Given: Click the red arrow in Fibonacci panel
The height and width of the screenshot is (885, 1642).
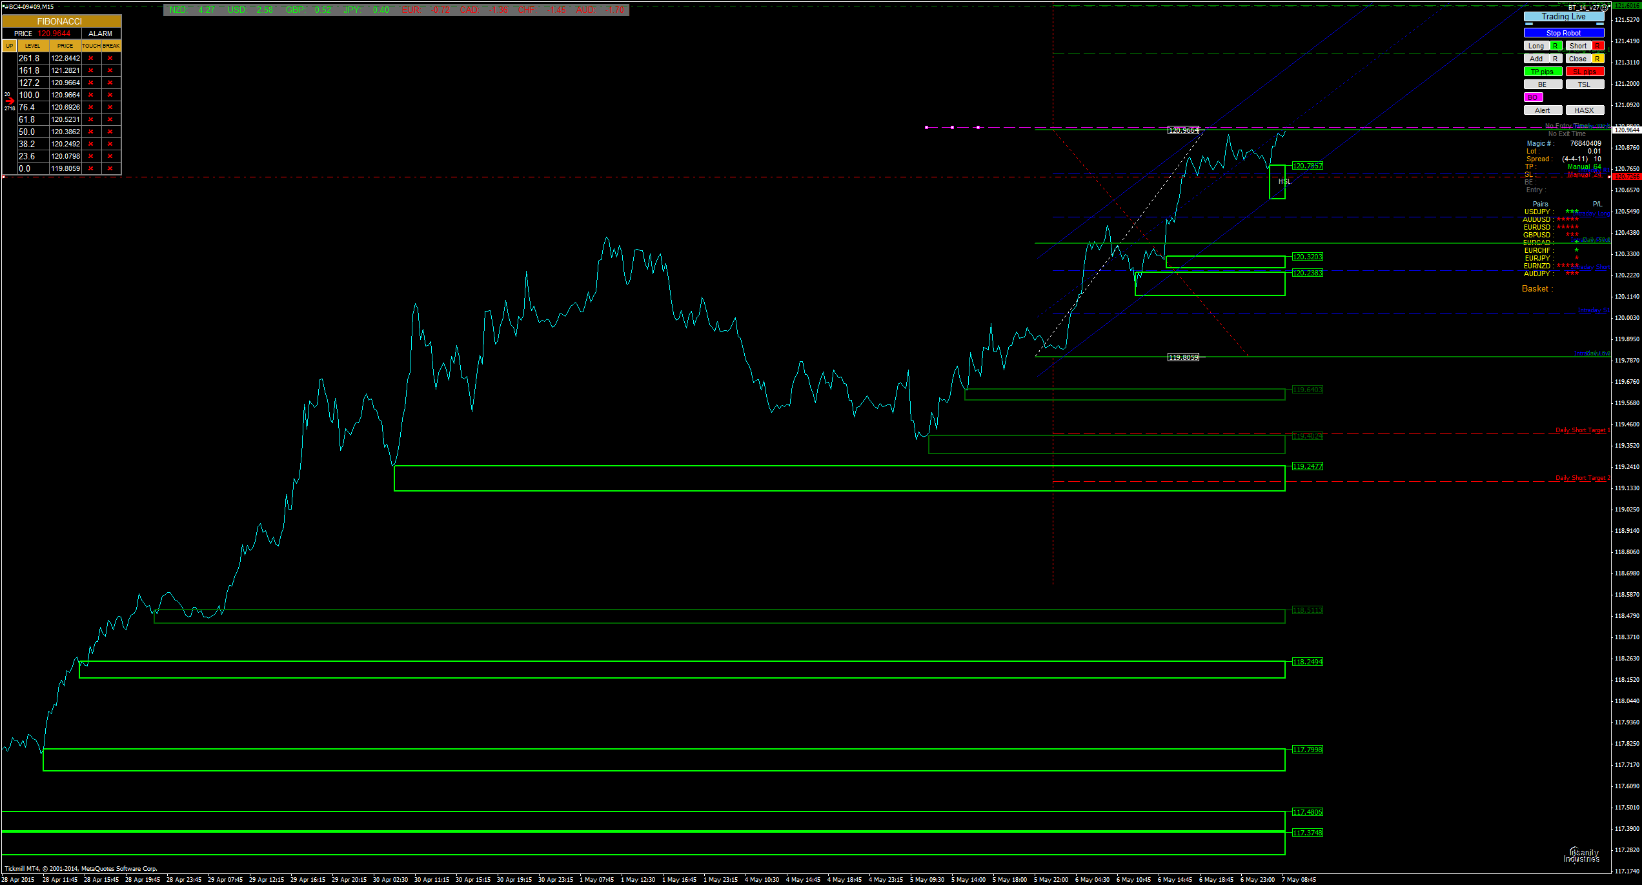Looking at the screenshot, I should point(10,101).
